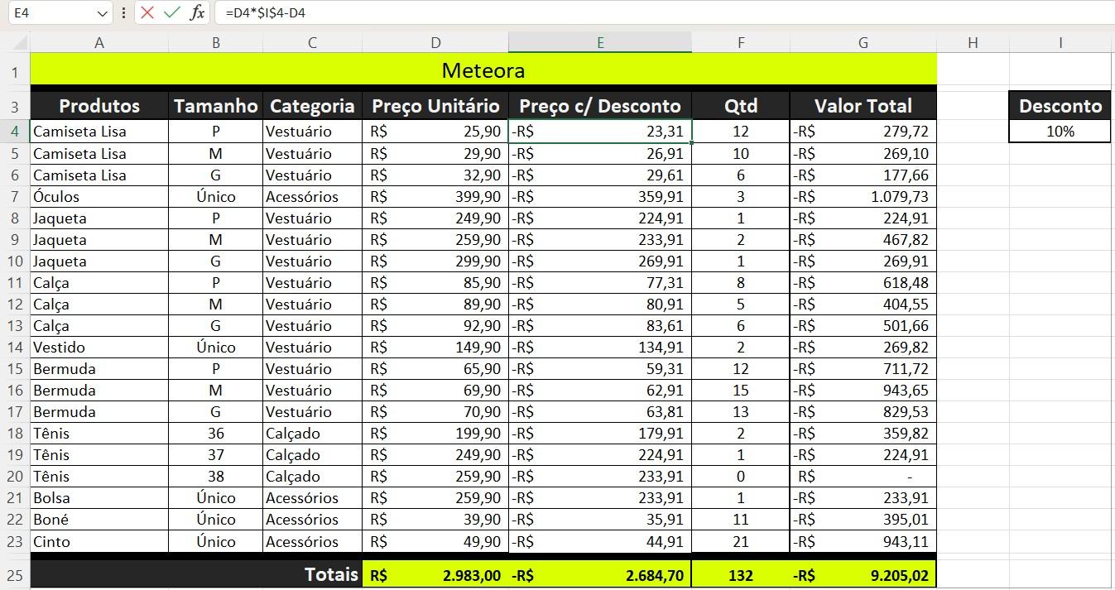Select the Vestido product cell

point(99,347)
